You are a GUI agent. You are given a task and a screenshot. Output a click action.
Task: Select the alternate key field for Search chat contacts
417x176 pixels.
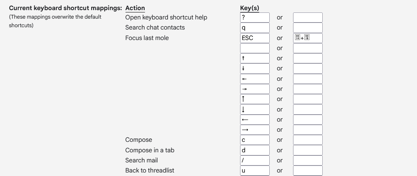[307, 28]
